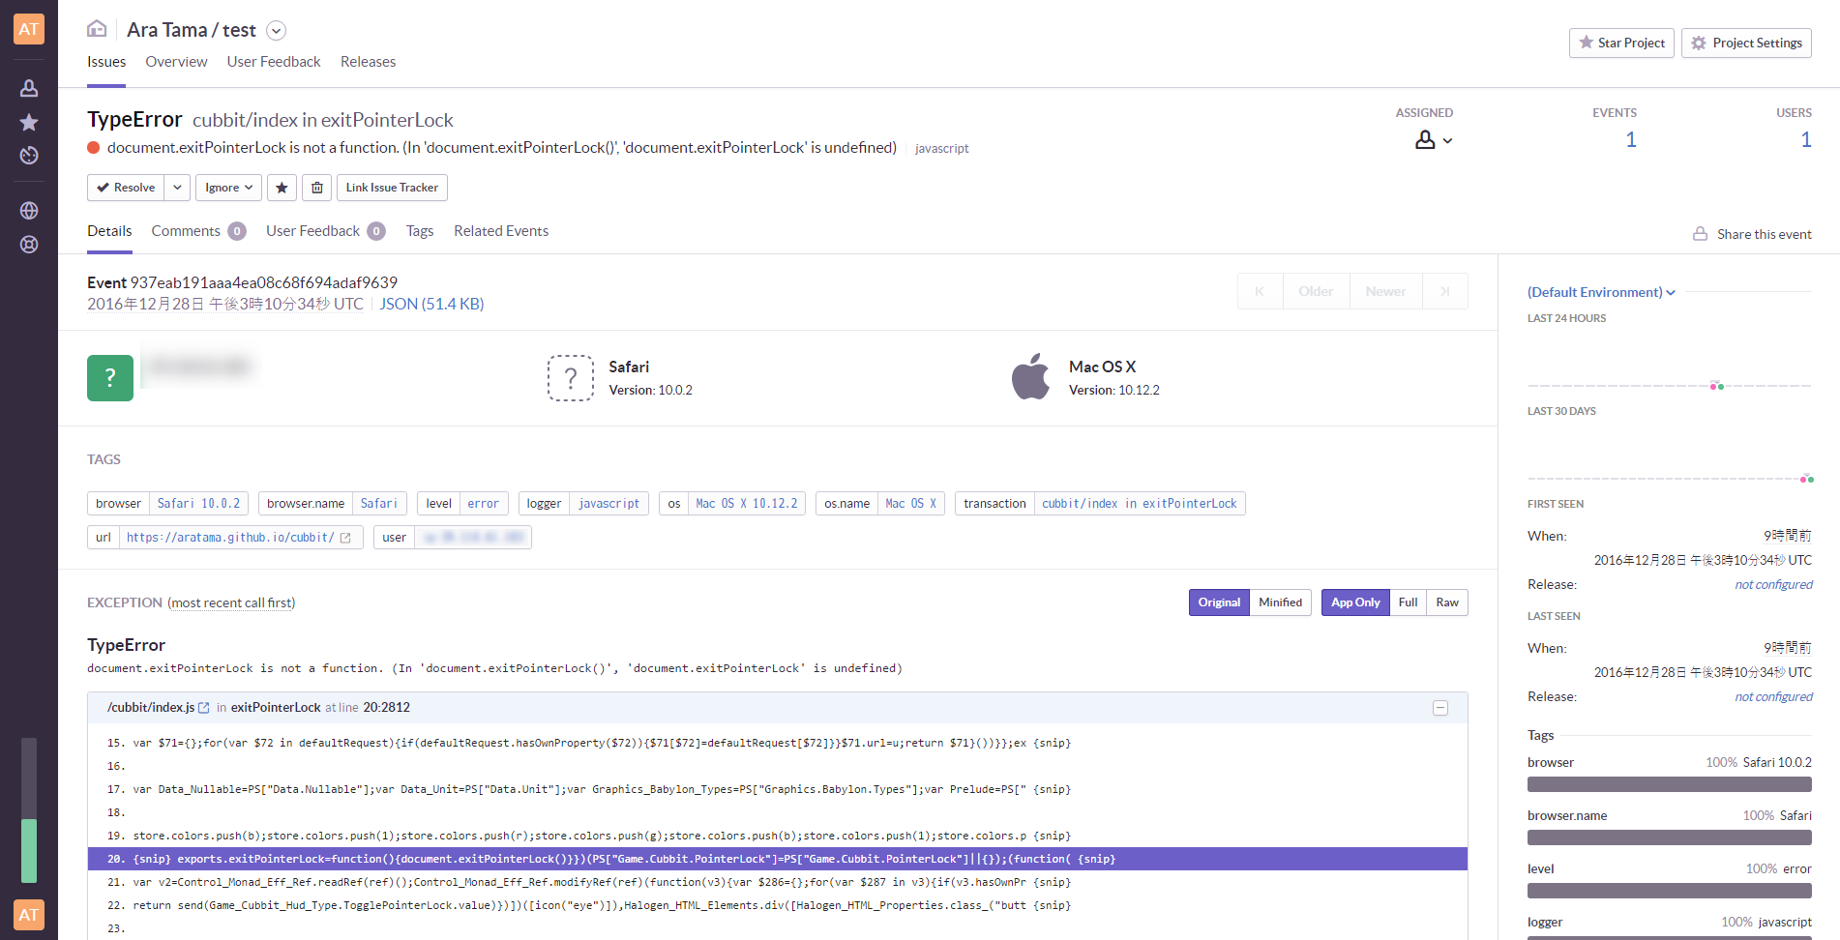Screen dimensions: 1840x940
Task: Click the user avatar at bottom of sidebar
Action: click(x=29, y=914)
